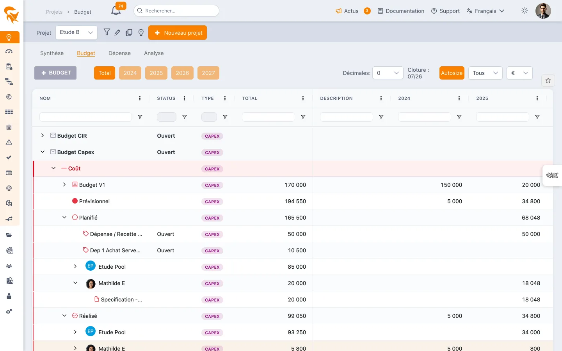Duplicate the project with the copy icon
This screenshot has height=351, width=562.
tap(129, 33)
